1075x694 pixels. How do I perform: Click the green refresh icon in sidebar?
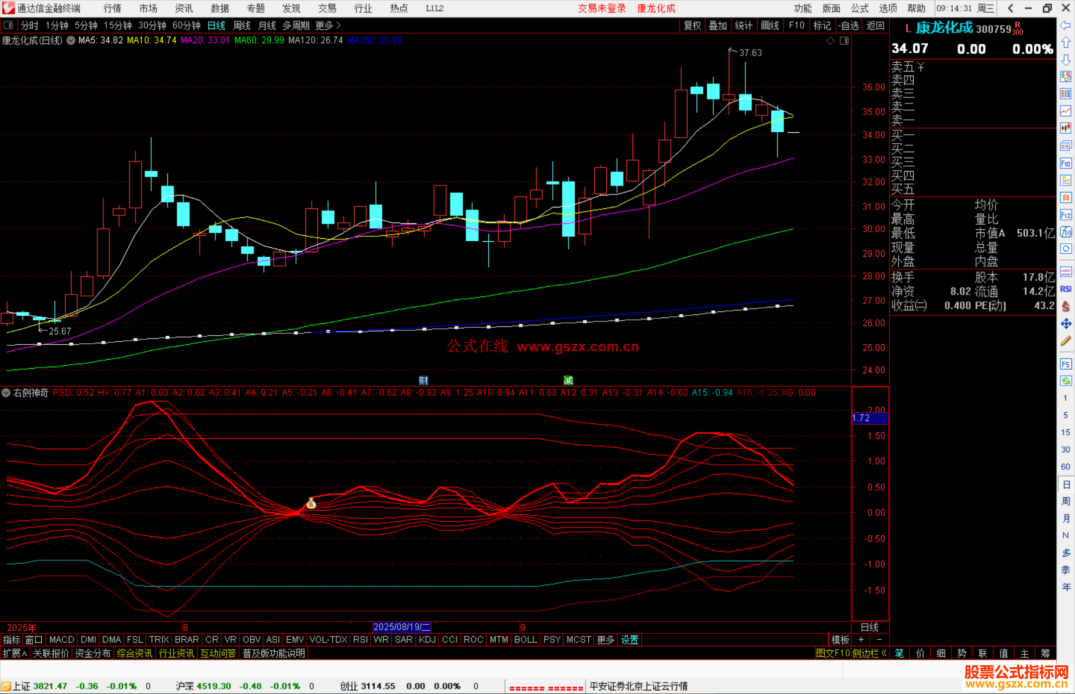[x=1066, y=381]
